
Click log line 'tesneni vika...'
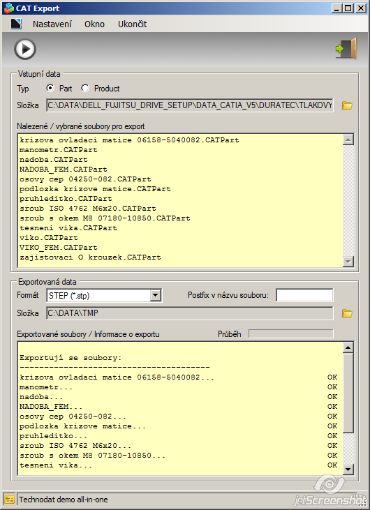click(56, 465)
